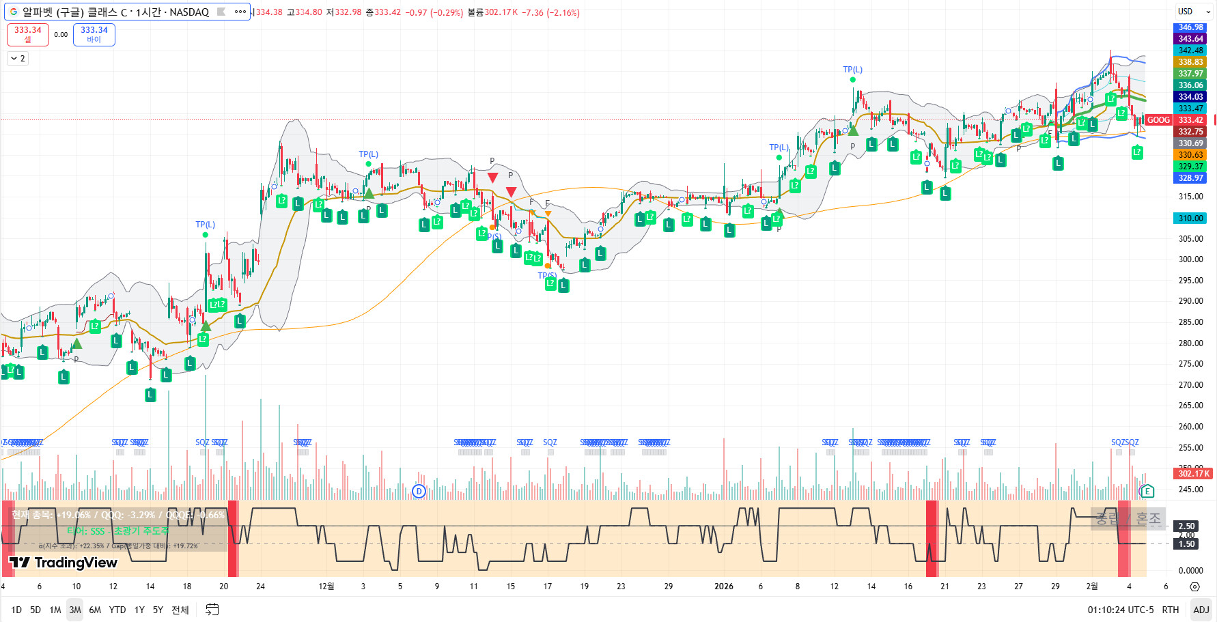
Task: Click the earnings 'E' marker icon
Action: [x=1147, y=491]
